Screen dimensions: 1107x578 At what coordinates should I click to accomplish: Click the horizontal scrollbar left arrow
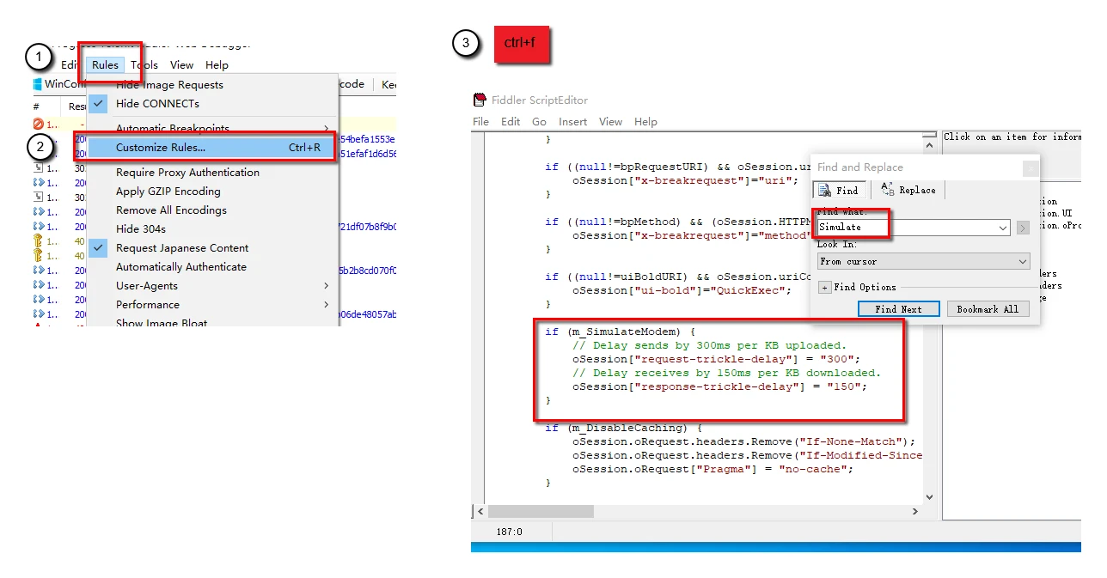point(479,511)
